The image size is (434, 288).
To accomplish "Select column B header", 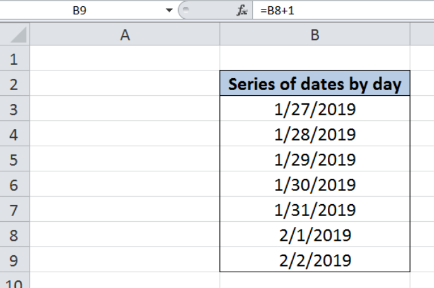I will [315, 34].
